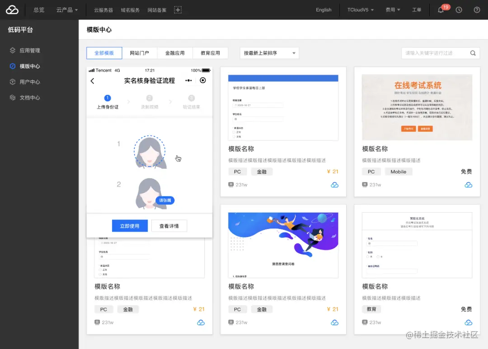Click the 教育 tag on the bottom-right card
488x349 pixels.
click(371, 309)
